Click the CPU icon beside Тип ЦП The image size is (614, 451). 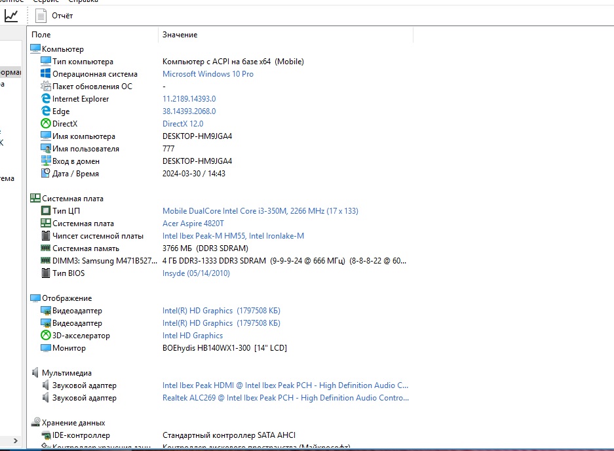pyautogui.click(x=46, y=211)
